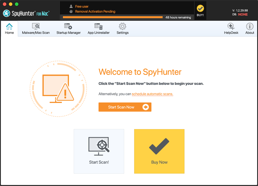Open the Settings gear icon

point(122,27)
